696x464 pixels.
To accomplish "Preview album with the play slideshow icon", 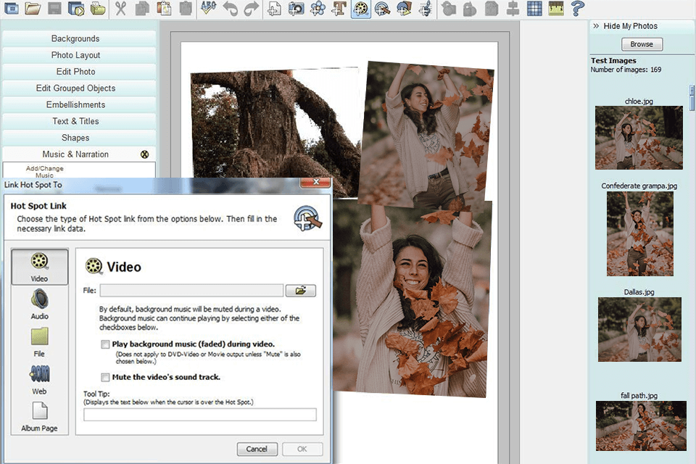I will (x=76, y=8).
